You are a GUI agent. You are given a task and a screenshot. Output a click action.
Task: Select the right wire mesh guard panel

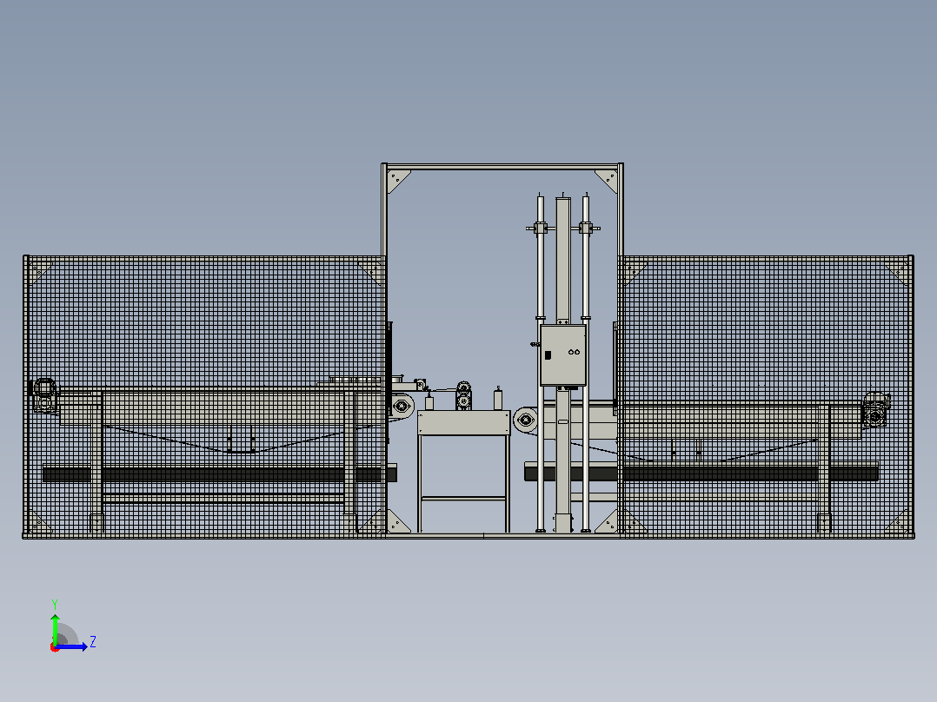coord(766,397)
